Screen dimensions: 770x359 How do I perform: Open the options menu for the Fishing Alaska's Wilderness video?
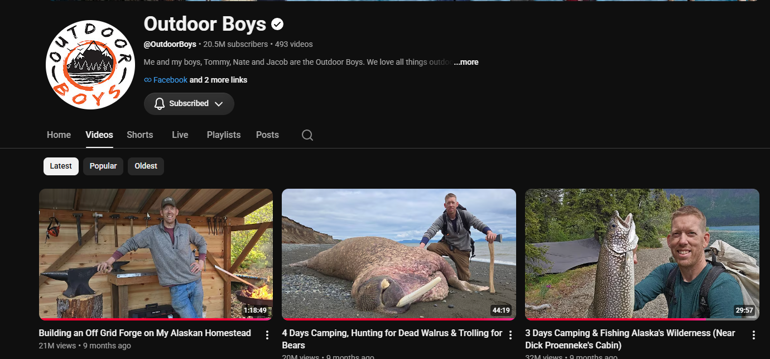pos(753,335)
